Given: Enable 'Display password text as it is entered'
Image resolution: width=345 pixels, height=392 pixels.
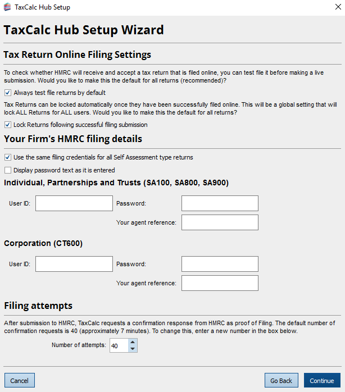Looking at the screenshot, I should pos(8,170).
